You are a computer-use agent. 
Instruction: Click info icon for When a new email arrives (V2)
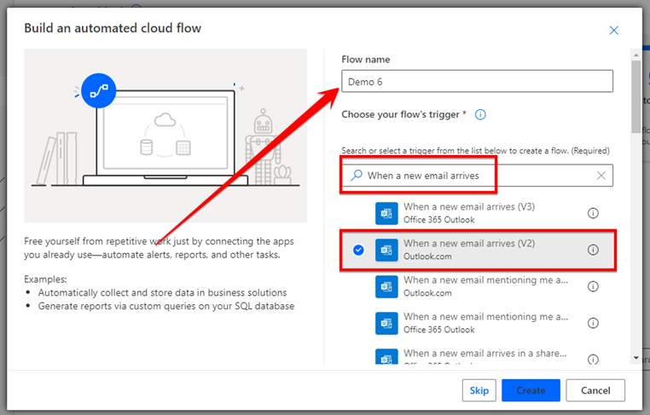click(593, 250)
